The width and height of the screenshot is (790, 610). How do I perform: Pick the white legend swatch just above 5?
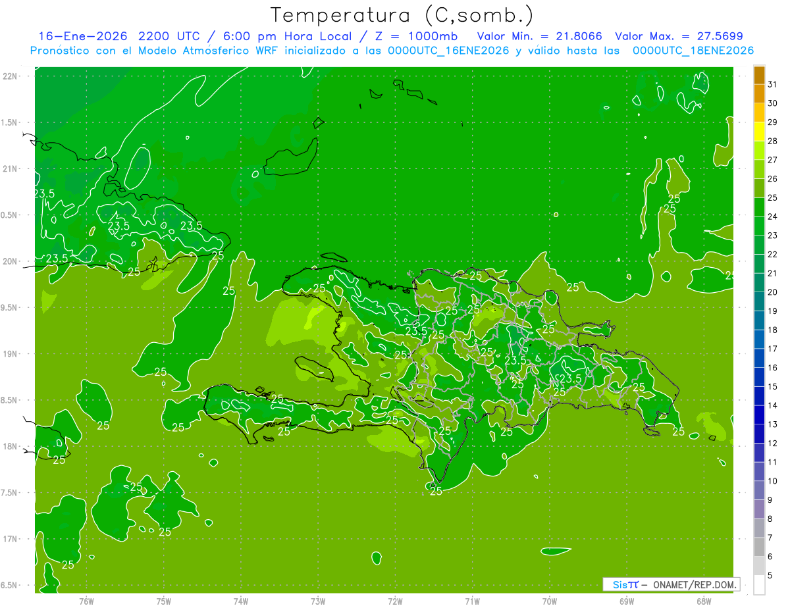click(759, 585)
